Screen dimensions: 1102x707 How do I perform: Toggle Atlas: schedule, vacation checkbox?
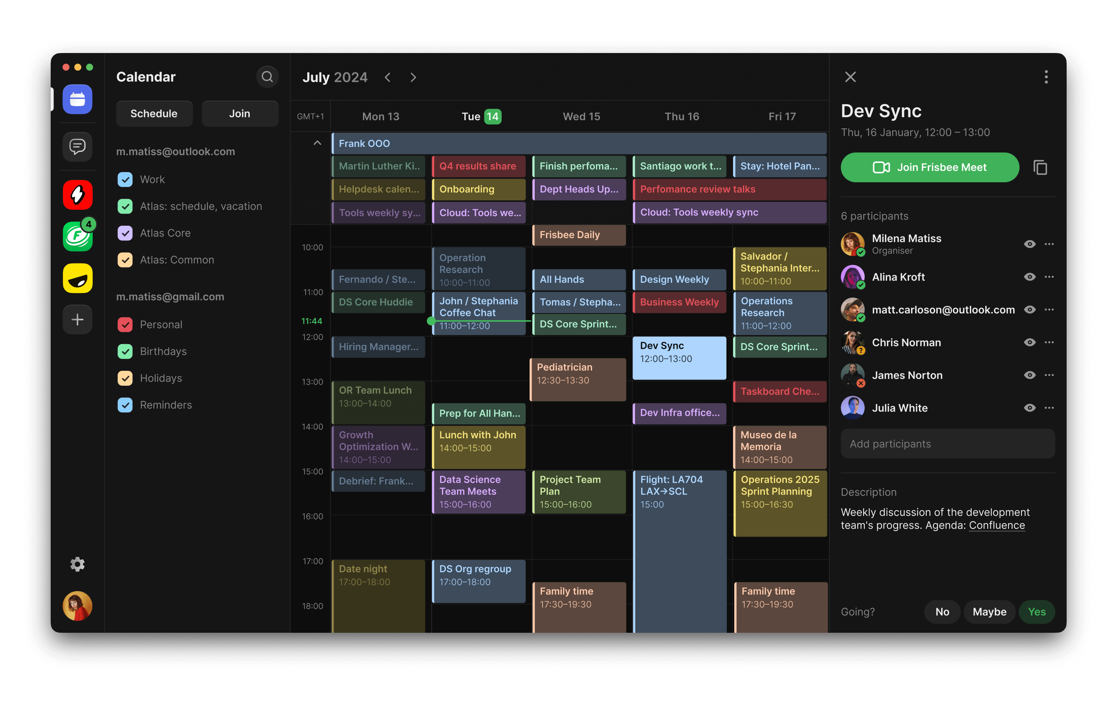(125, 206)
